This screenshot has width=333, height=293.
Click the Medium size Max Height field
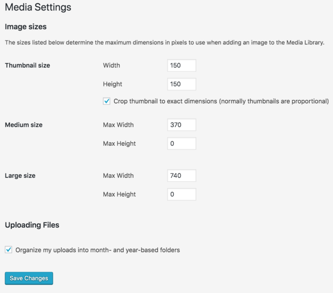pyautogui.click(x=181, y=144)
